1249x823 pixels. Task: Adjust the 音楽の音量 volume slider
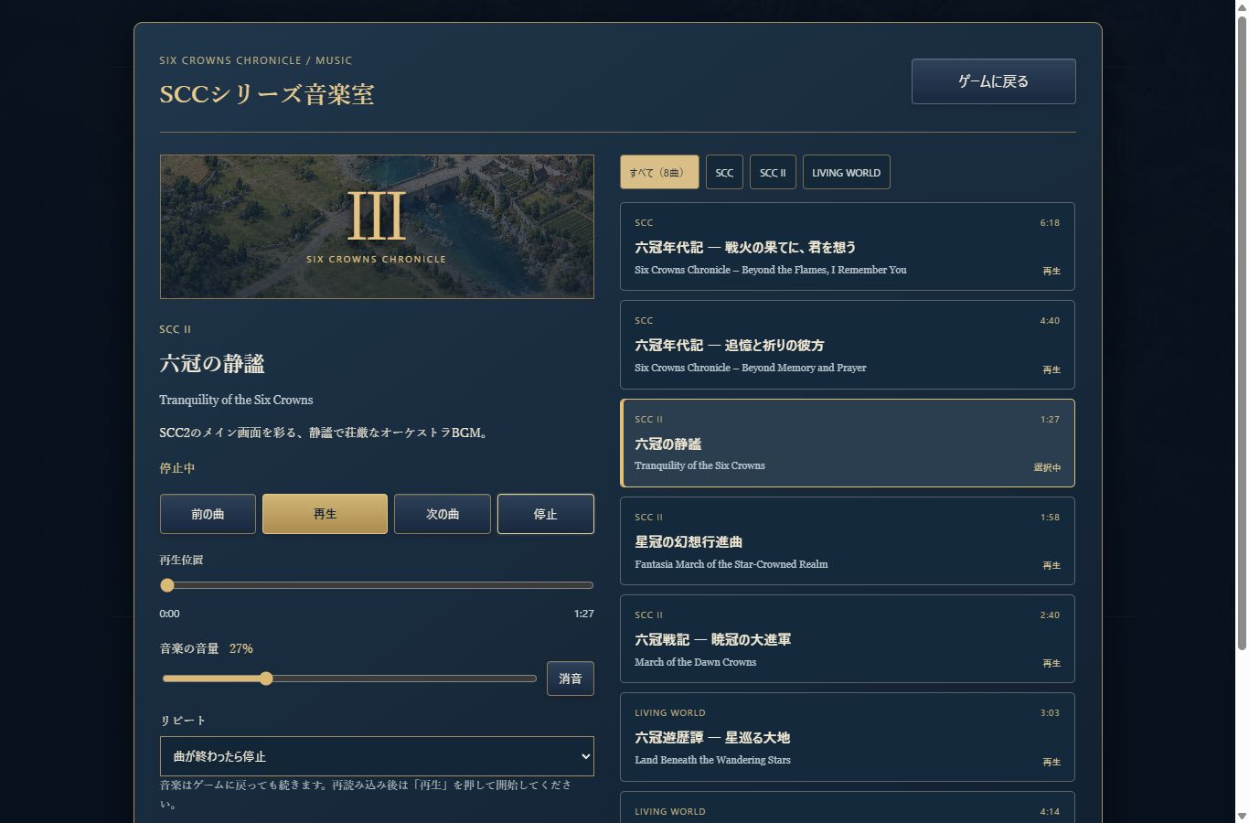349,679
